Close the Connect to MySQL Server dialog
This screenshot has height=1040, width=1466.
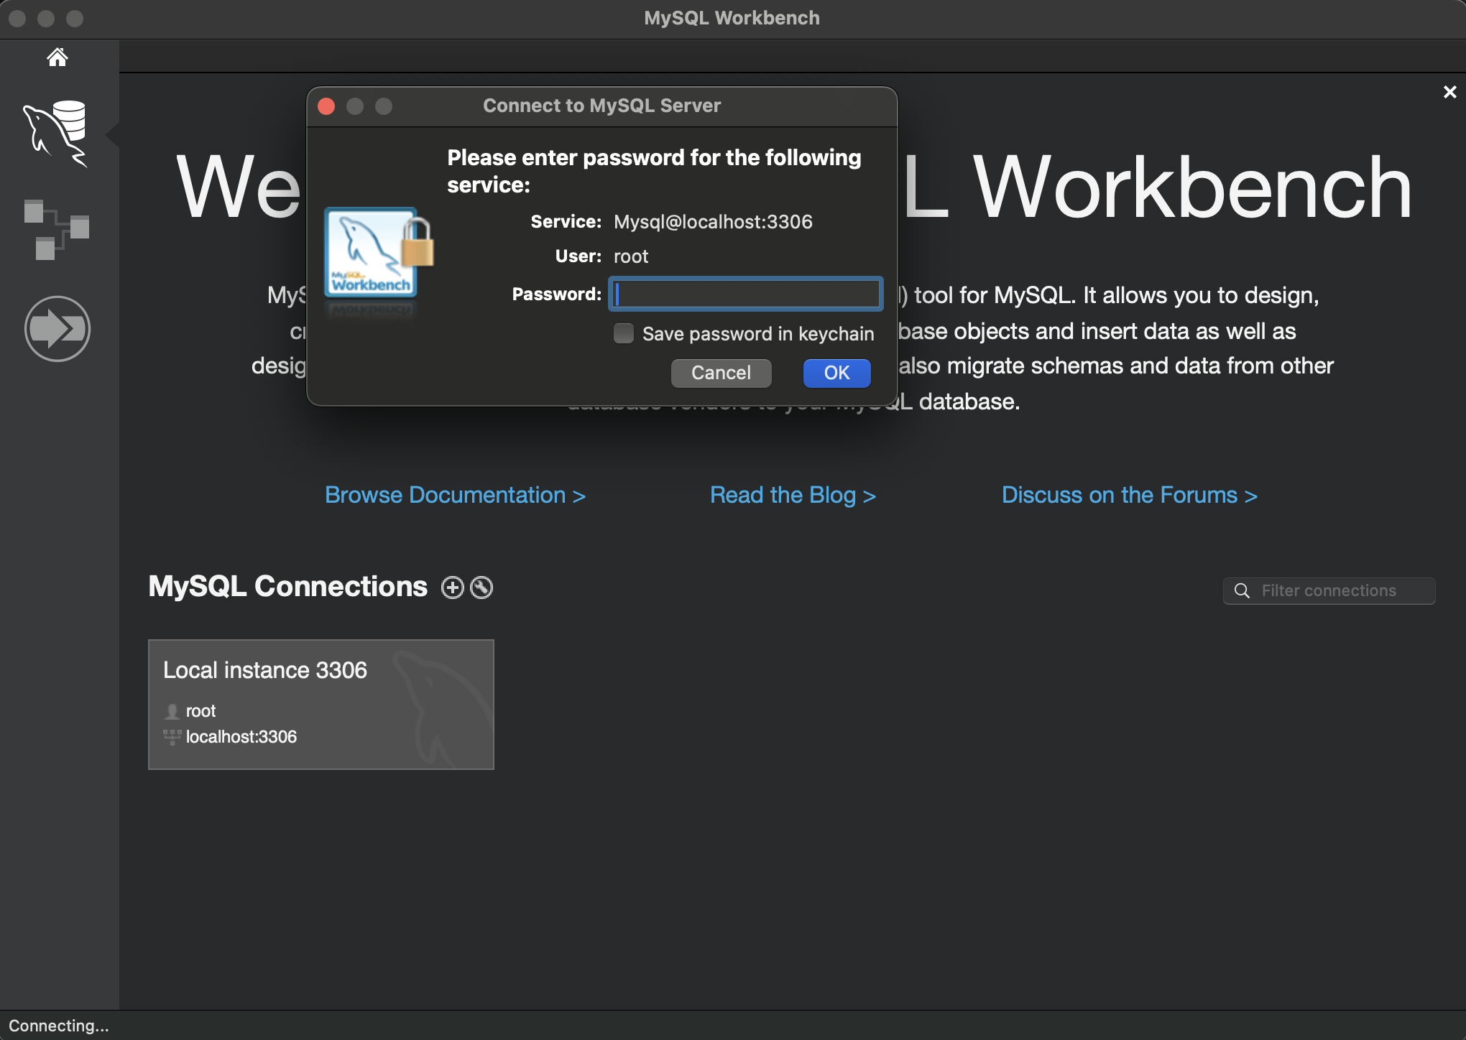(x=326, y=106)
